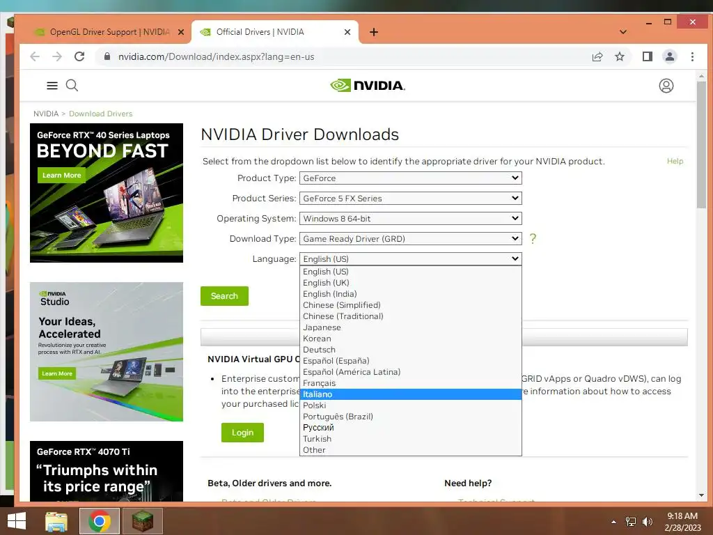Image resolution: width=713 pixels, height=535 pixels.
Task: Click Learn More on RTX 40 laptops ad
Action: 61,175
